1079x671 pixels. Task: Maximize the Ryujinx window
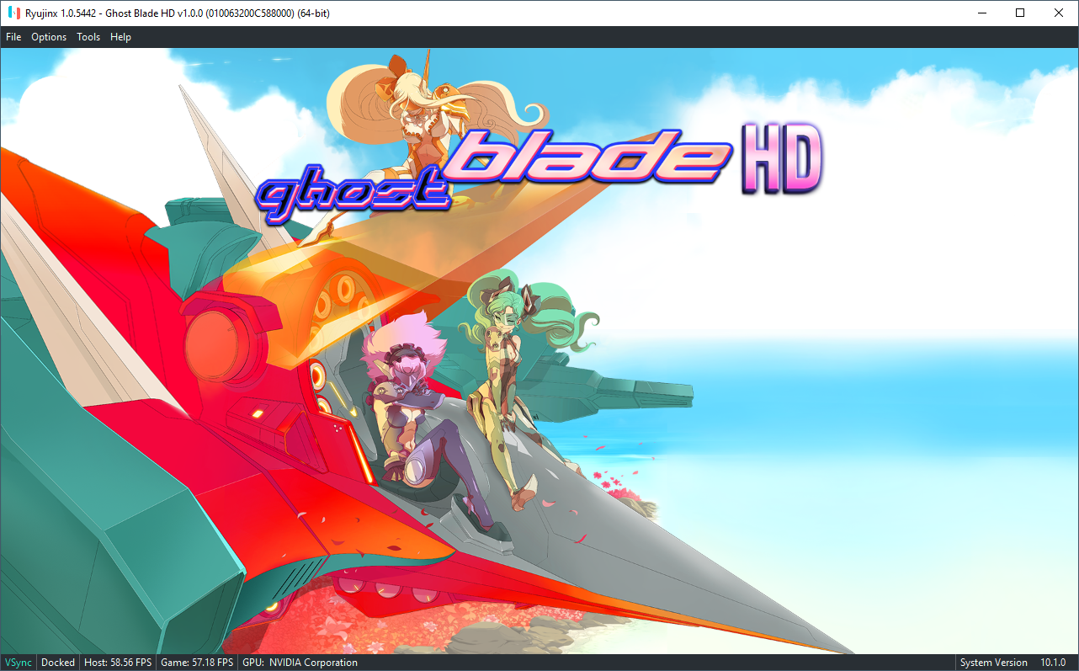(1020, 13)
